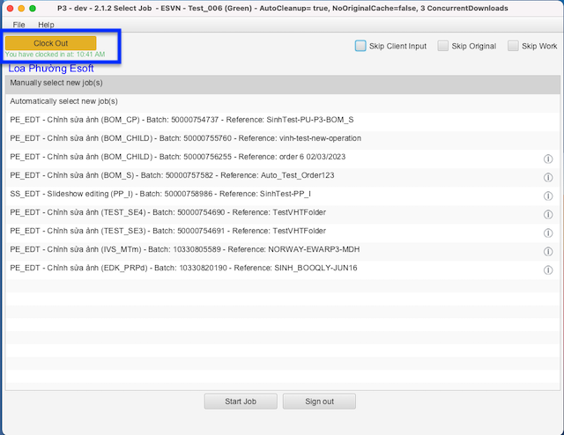Maximize window using the green button
This screenshot has height=435, width=564.
33,8
